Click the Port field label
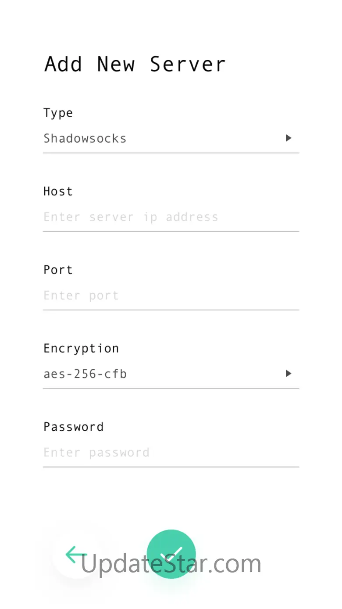The width and height of the screenshot is (342, 609). [58, 270]
